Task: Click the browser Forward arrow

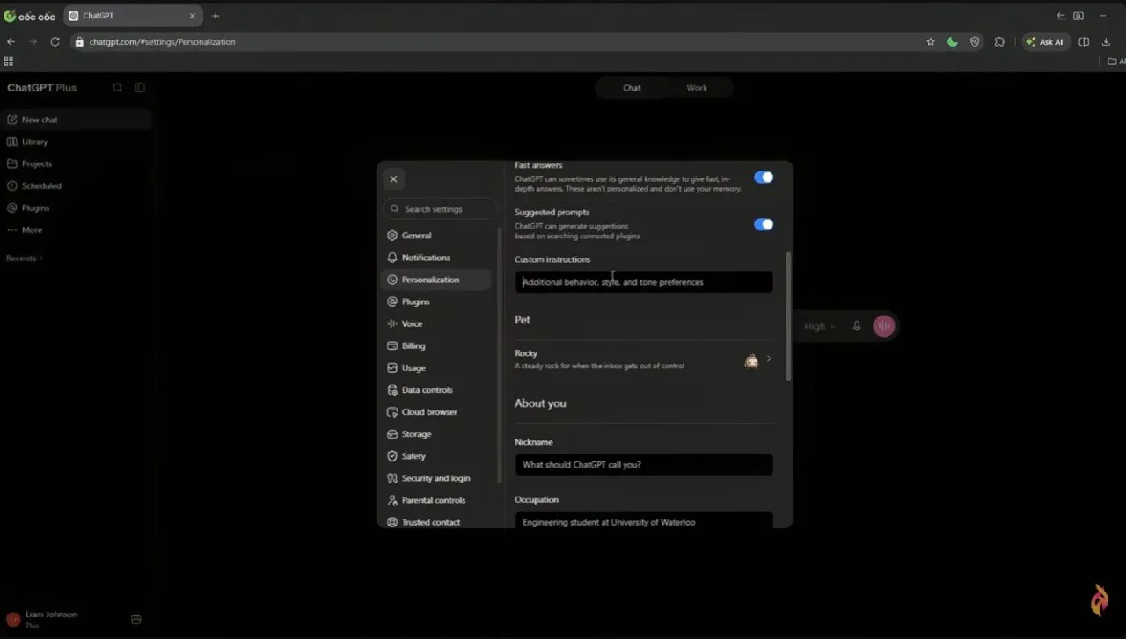Action: coord(33,41)
